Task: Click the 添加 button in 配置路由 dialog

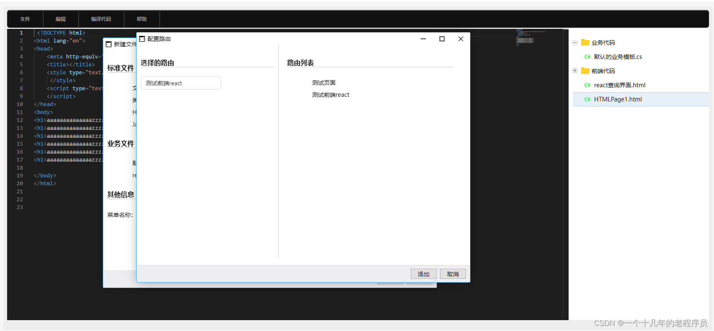Action: (424, 274)
